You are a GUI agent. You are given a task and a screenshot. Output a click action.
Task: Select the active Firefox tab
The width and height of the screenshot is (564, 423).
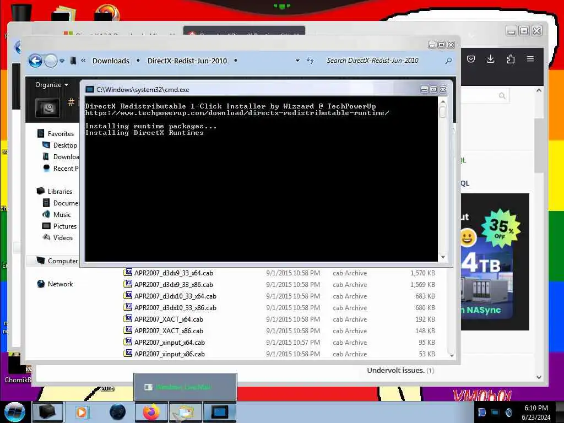click(244, 31)
